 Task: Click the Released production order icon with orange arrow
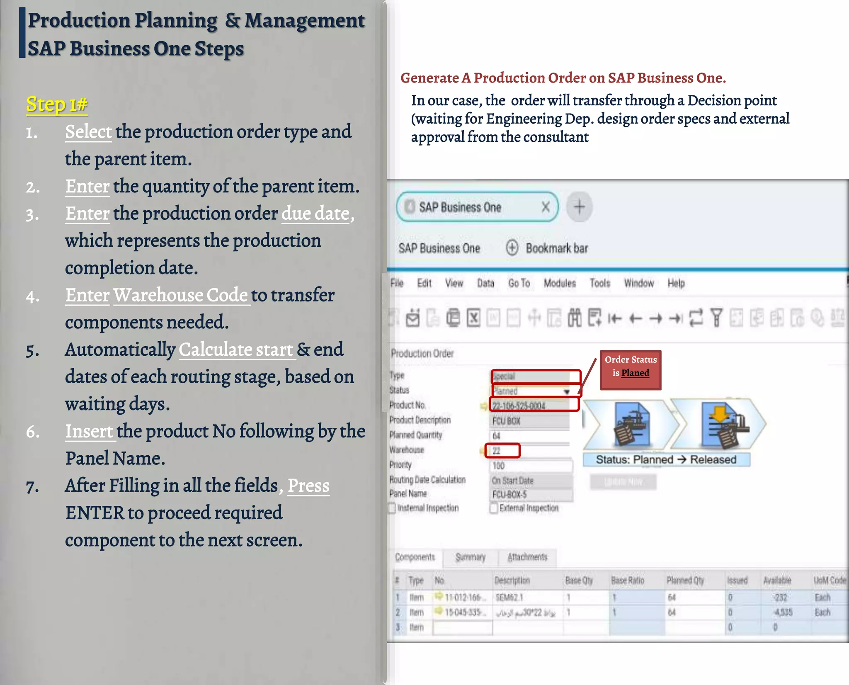click(725, 425)
